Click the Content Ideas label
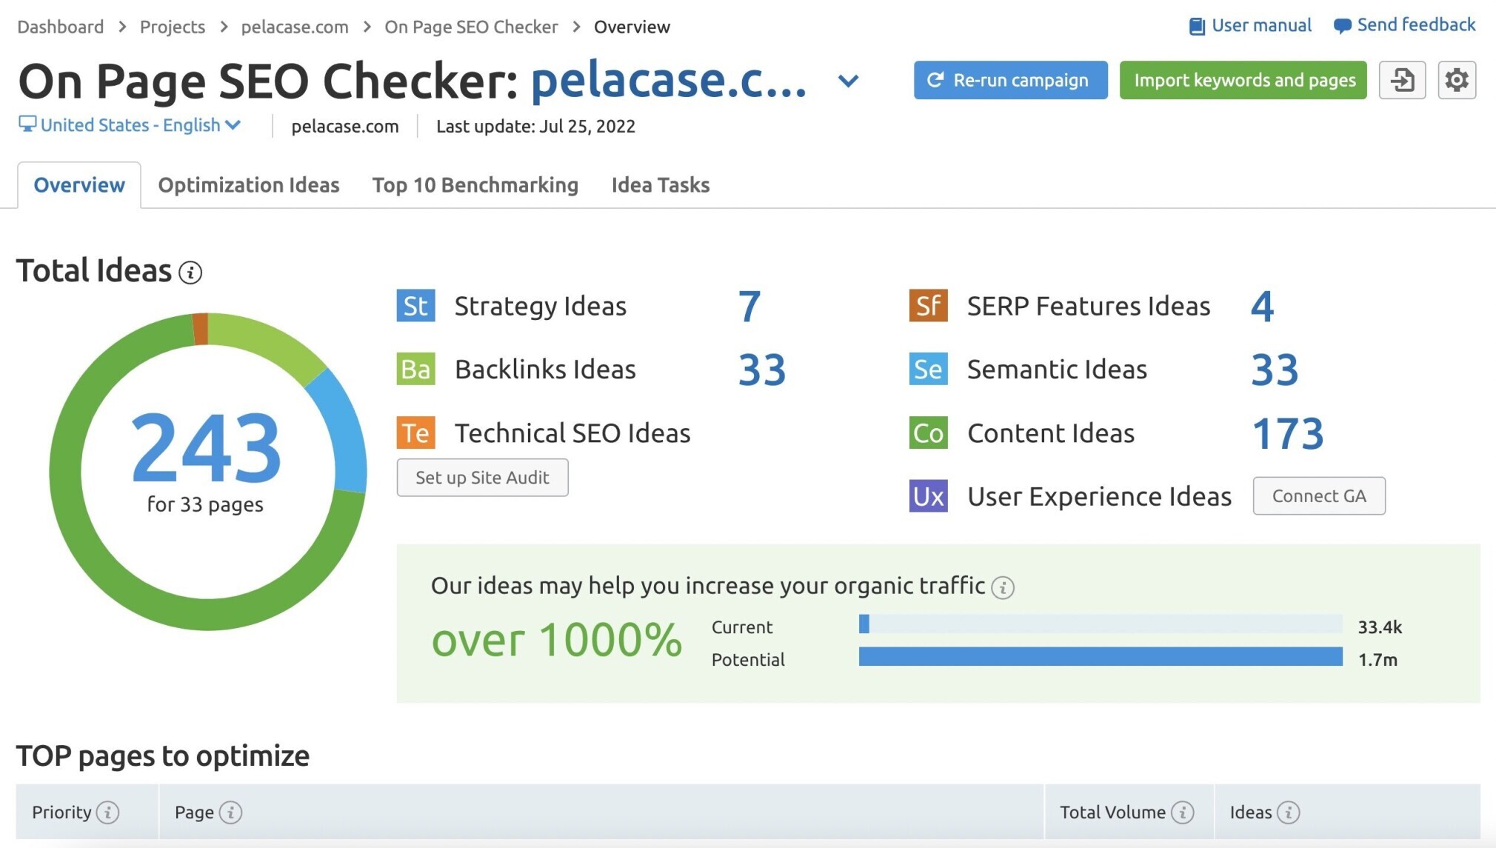 coord(1051,433)
